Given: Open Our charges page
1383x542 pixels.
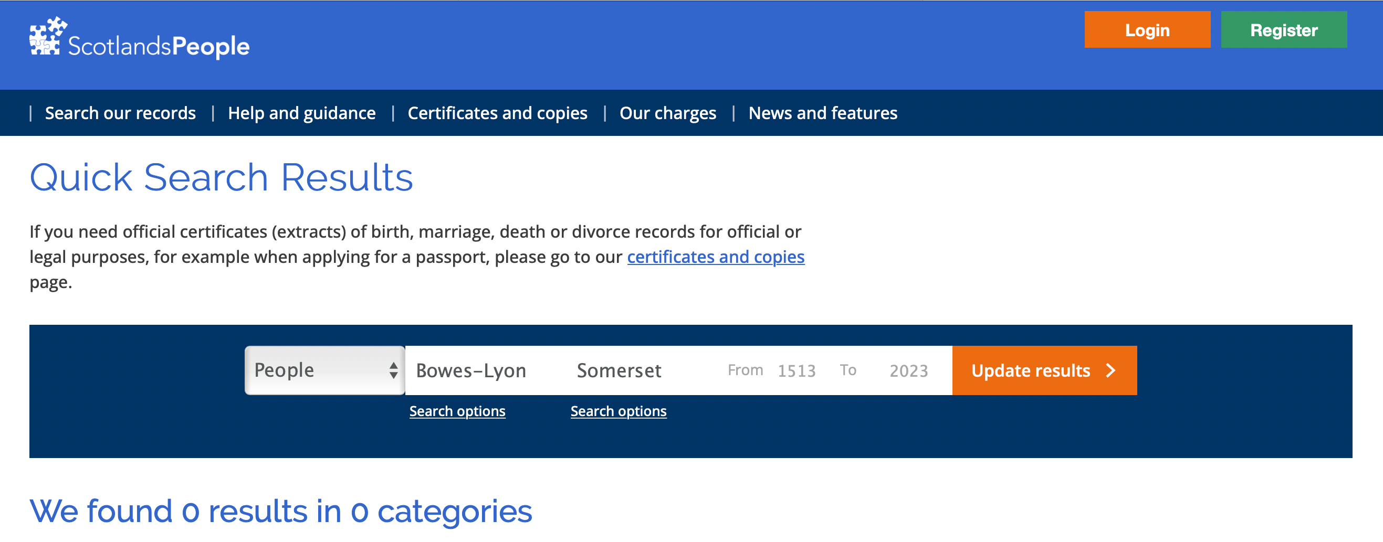Looking at the screenshot, I should [667, 113].
